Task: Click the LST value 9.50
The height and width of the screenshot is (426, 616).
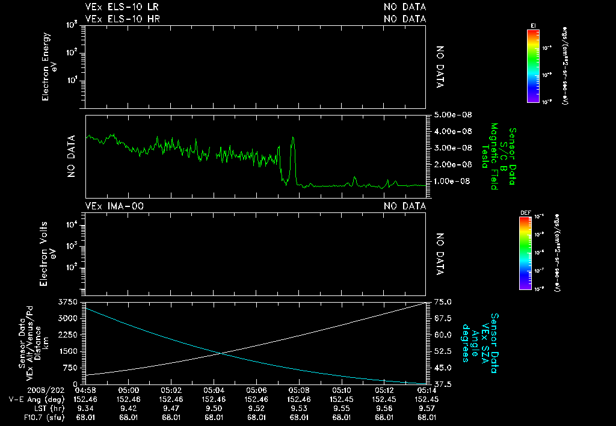Action: 214,409
